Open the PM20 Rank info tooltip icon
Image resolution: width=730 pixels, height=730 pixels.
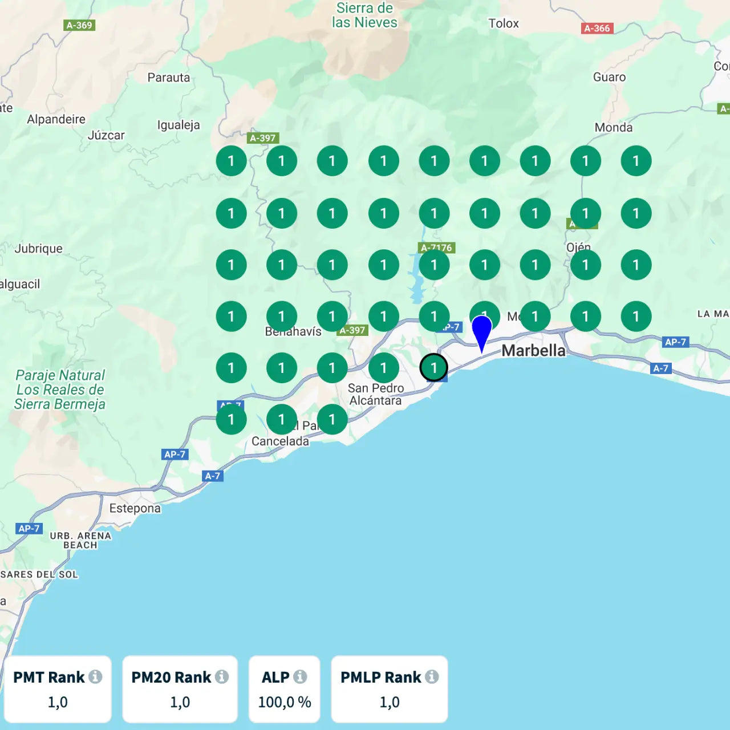(222, 676)
